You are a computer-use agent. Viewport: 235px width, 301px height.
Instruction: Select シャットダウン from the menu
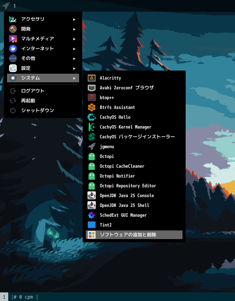43,111
